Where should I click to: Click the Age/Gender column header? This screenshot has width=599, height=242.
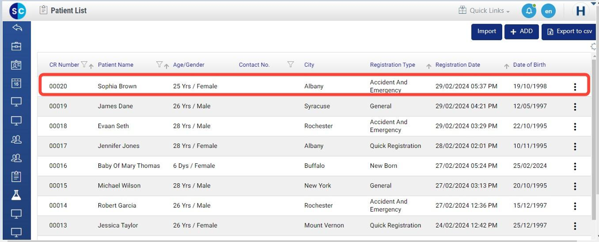189,65
